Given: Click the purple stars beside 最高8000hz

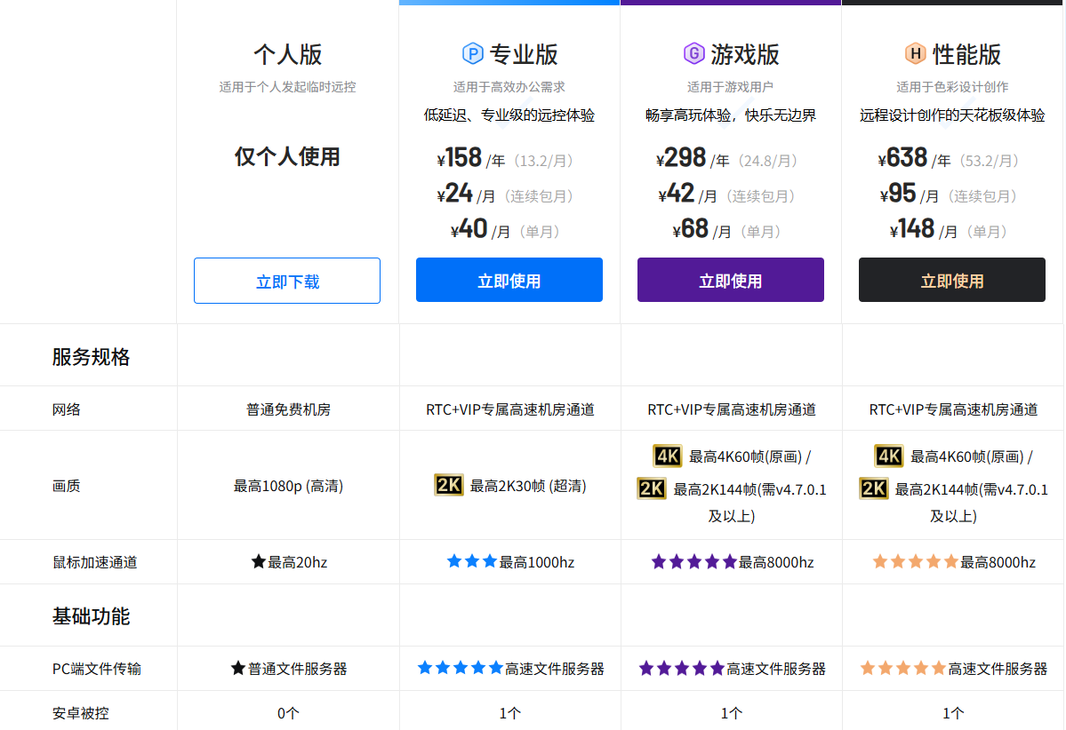Looking at the screenshot, I should point(693,561).
